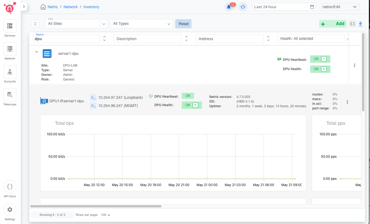Open the netris@All user dropdown
The height and width of the screenshot is (224, 370).
click(x=340, y=7)
